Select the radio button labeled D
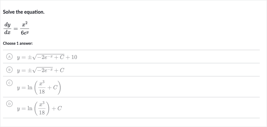Screen dimensions: 267x127 point(9,104)
